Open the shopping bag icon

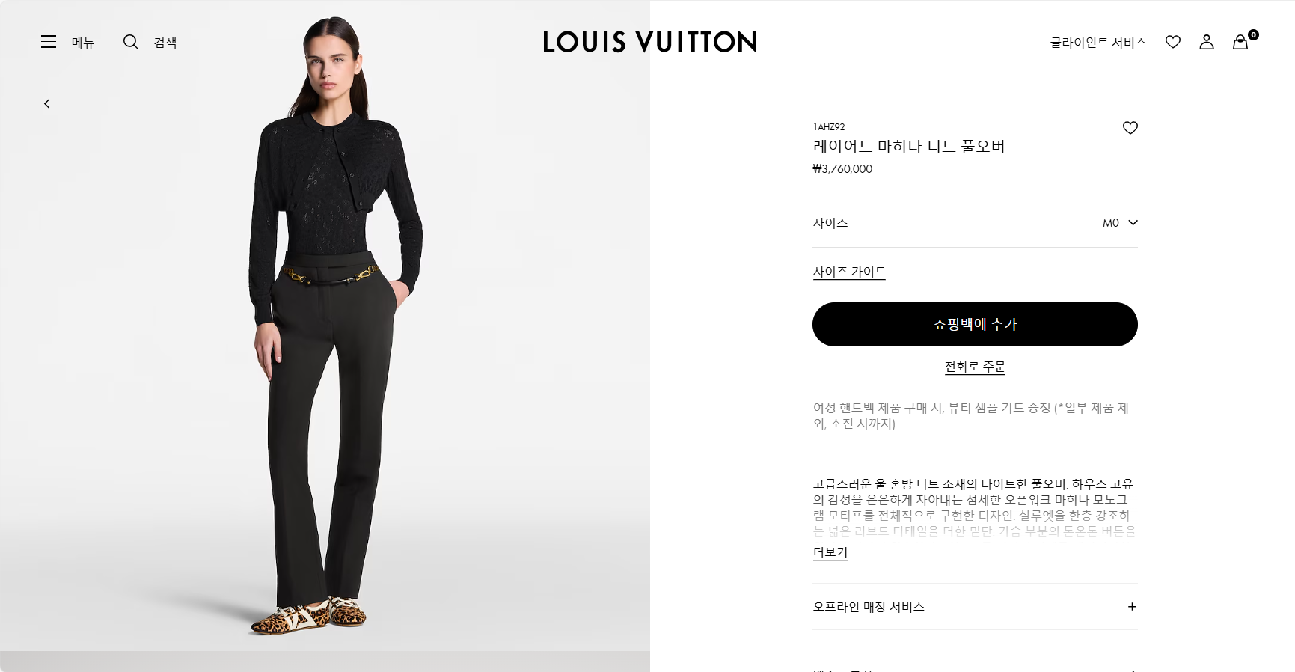click(x=1240, y=42)
